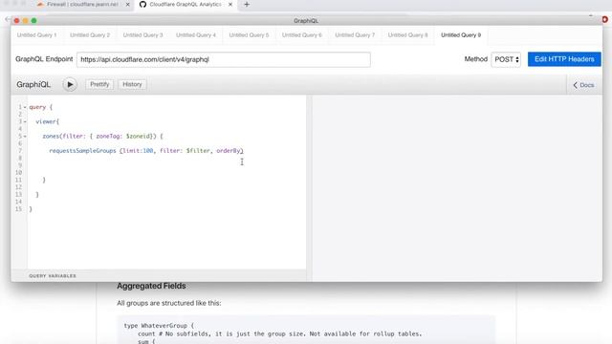Open the Docs sidebar
Screen dimensions: 612x344
tap(583, 85)
